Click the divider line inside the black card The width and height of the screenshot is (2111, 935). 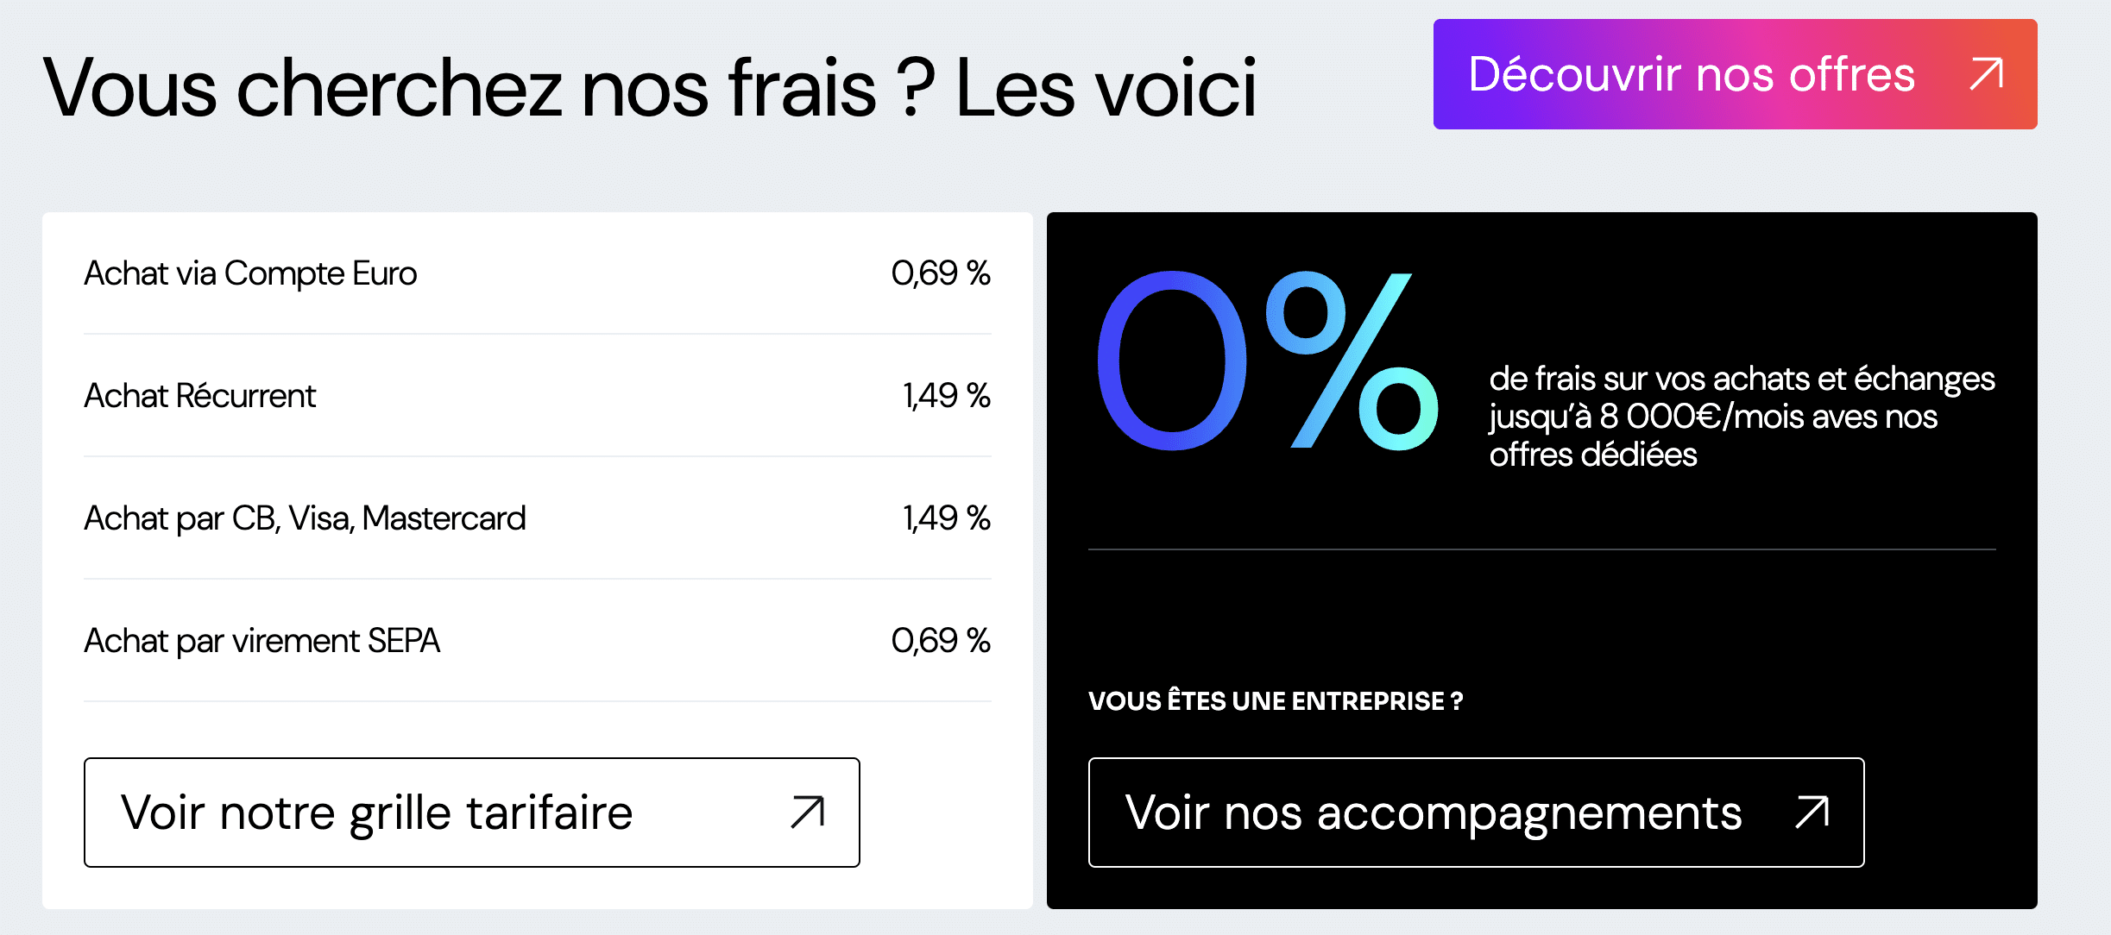coord(1541,549)
